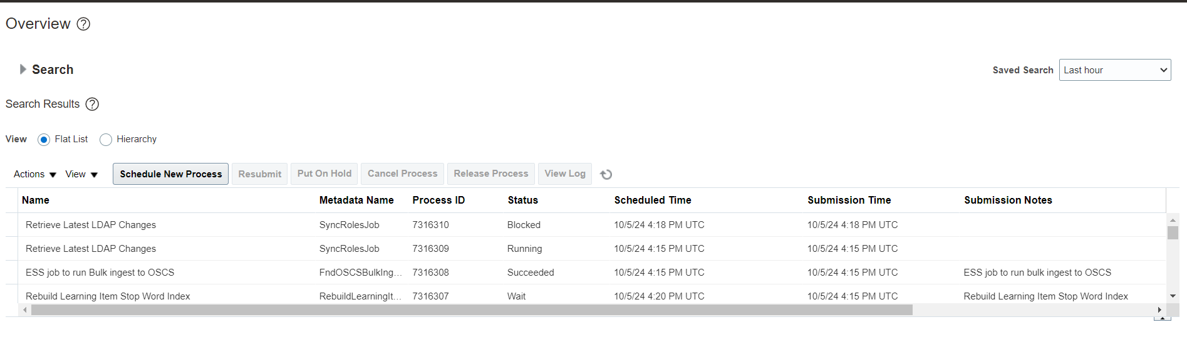The width and height of the screenshot is (1187, 354).
Task: Expand the Search section disclosure triangle
Action: coord(23,70)
